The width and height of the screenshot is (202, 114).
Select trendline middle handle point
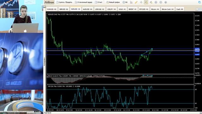[147, 52]
